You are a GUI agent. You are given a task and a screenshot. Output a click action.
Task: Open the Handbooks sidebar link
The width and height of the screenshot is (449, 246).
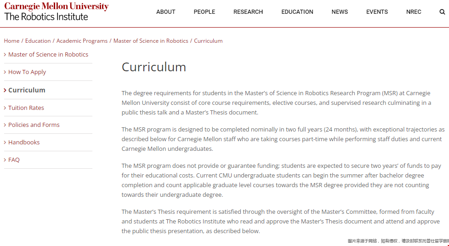tap(24, 142)
